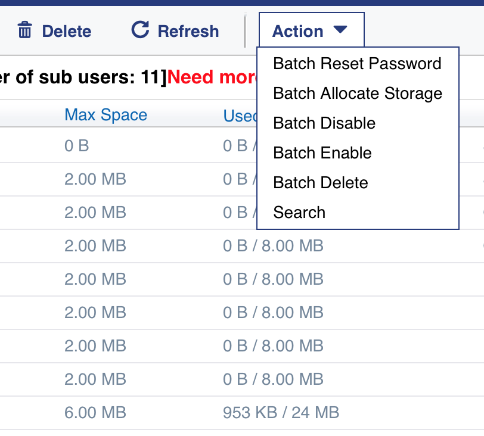Collapse the Action menu via its label
This screenshot has width=484, height=436.
[x=297, y=31]
